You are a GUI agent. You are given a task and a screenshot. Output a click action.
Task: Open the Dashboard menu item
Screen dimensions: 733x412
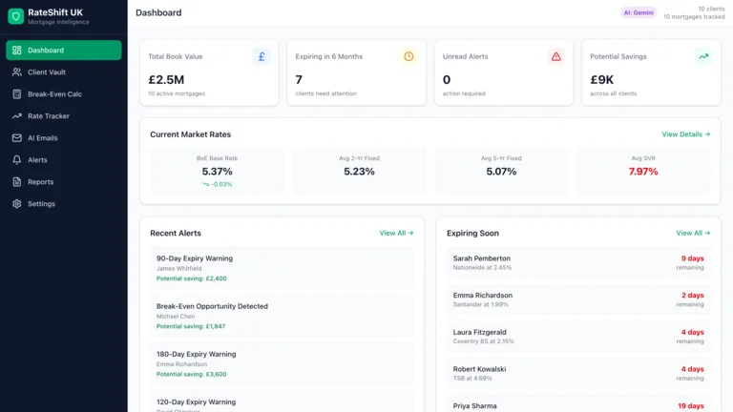(64, 50)
